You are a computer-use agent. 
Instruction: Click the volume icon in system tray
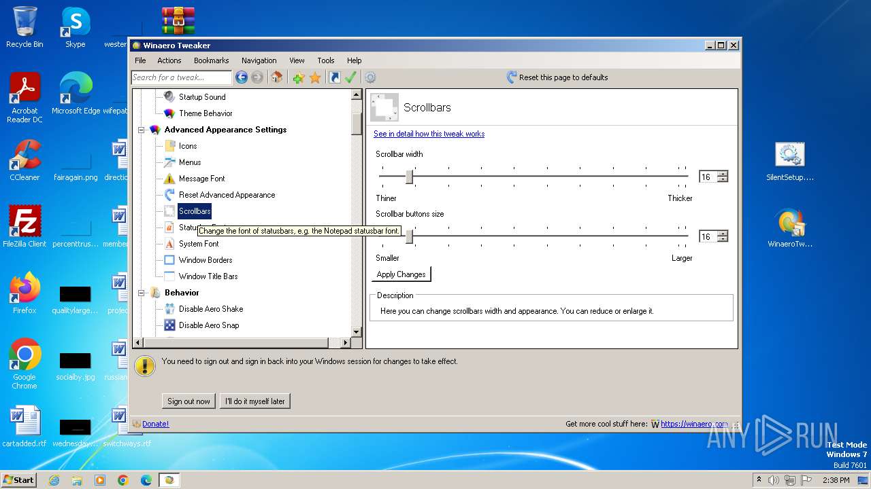[x=774, y=480]
